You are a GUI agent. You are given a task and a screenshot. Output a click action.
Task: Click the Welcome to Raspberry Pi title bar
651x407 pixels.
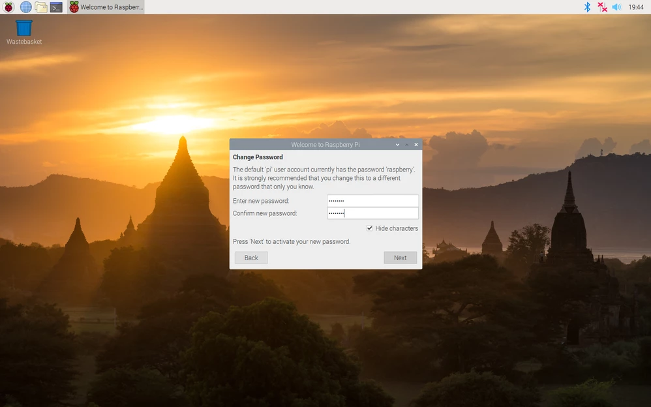coord(326,144)
